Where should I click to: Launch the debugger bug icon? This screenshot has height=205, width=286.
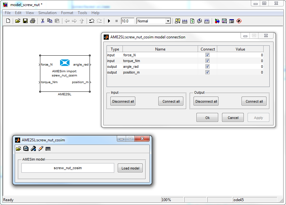239,21
